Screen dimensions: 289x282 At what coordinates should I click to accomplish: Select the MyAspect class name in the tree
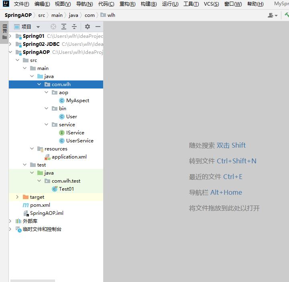coord(77,101)
